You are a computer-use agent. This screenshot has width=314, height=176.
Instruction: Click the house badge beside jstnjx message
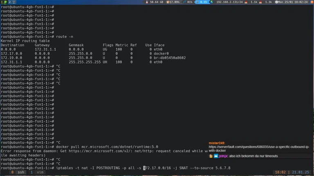(x=211, y=156)
